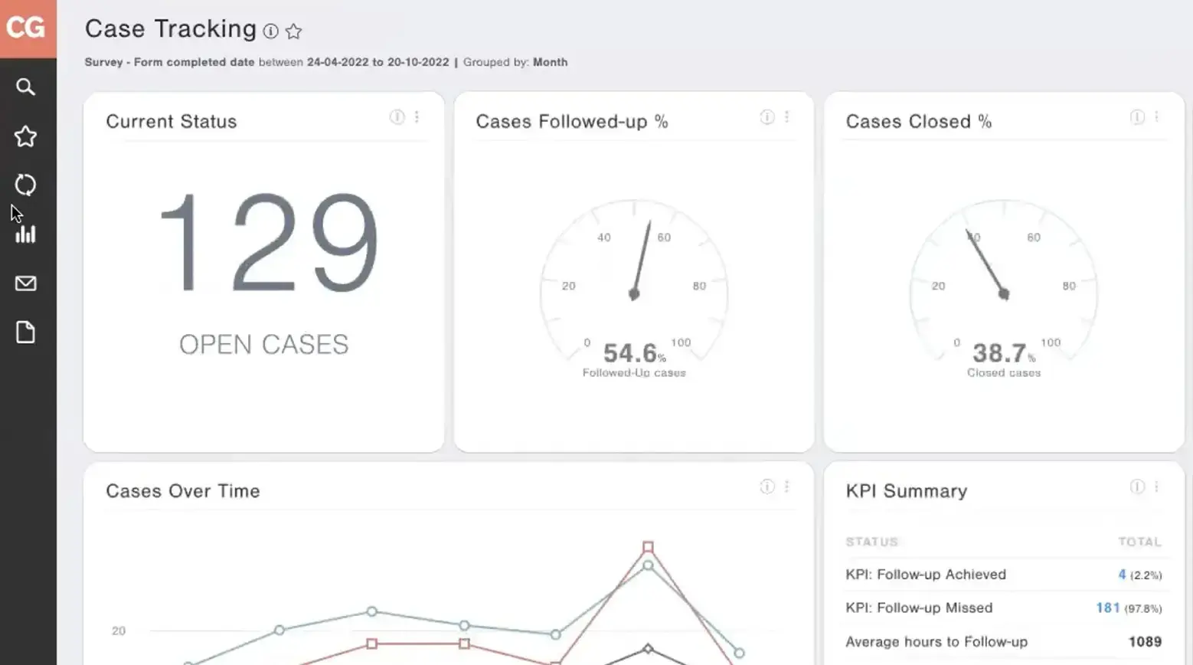Click the 38.7% closed cases gauge value
The image size is (1193, 665).
1004,353
